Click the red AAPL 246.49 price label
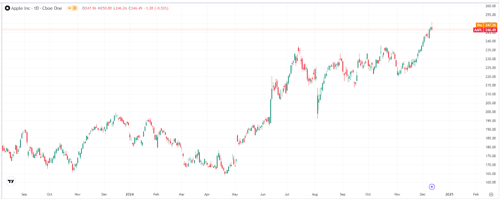 coord(485,30)
